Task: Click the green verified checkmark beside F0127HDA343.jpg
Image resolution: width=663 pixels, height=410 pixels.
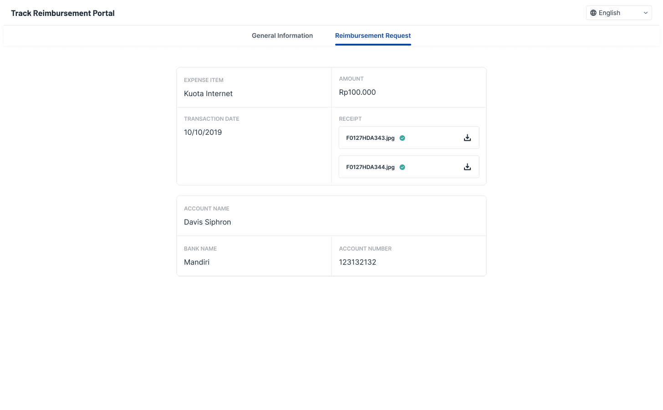Action: tap(402, 138)
